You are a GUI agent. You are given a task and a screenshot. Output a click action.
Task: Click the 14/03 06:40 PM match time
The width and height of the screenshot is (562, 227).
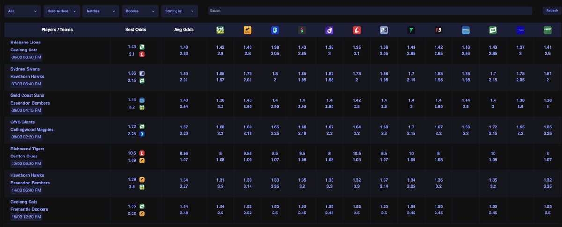[26, 191]
